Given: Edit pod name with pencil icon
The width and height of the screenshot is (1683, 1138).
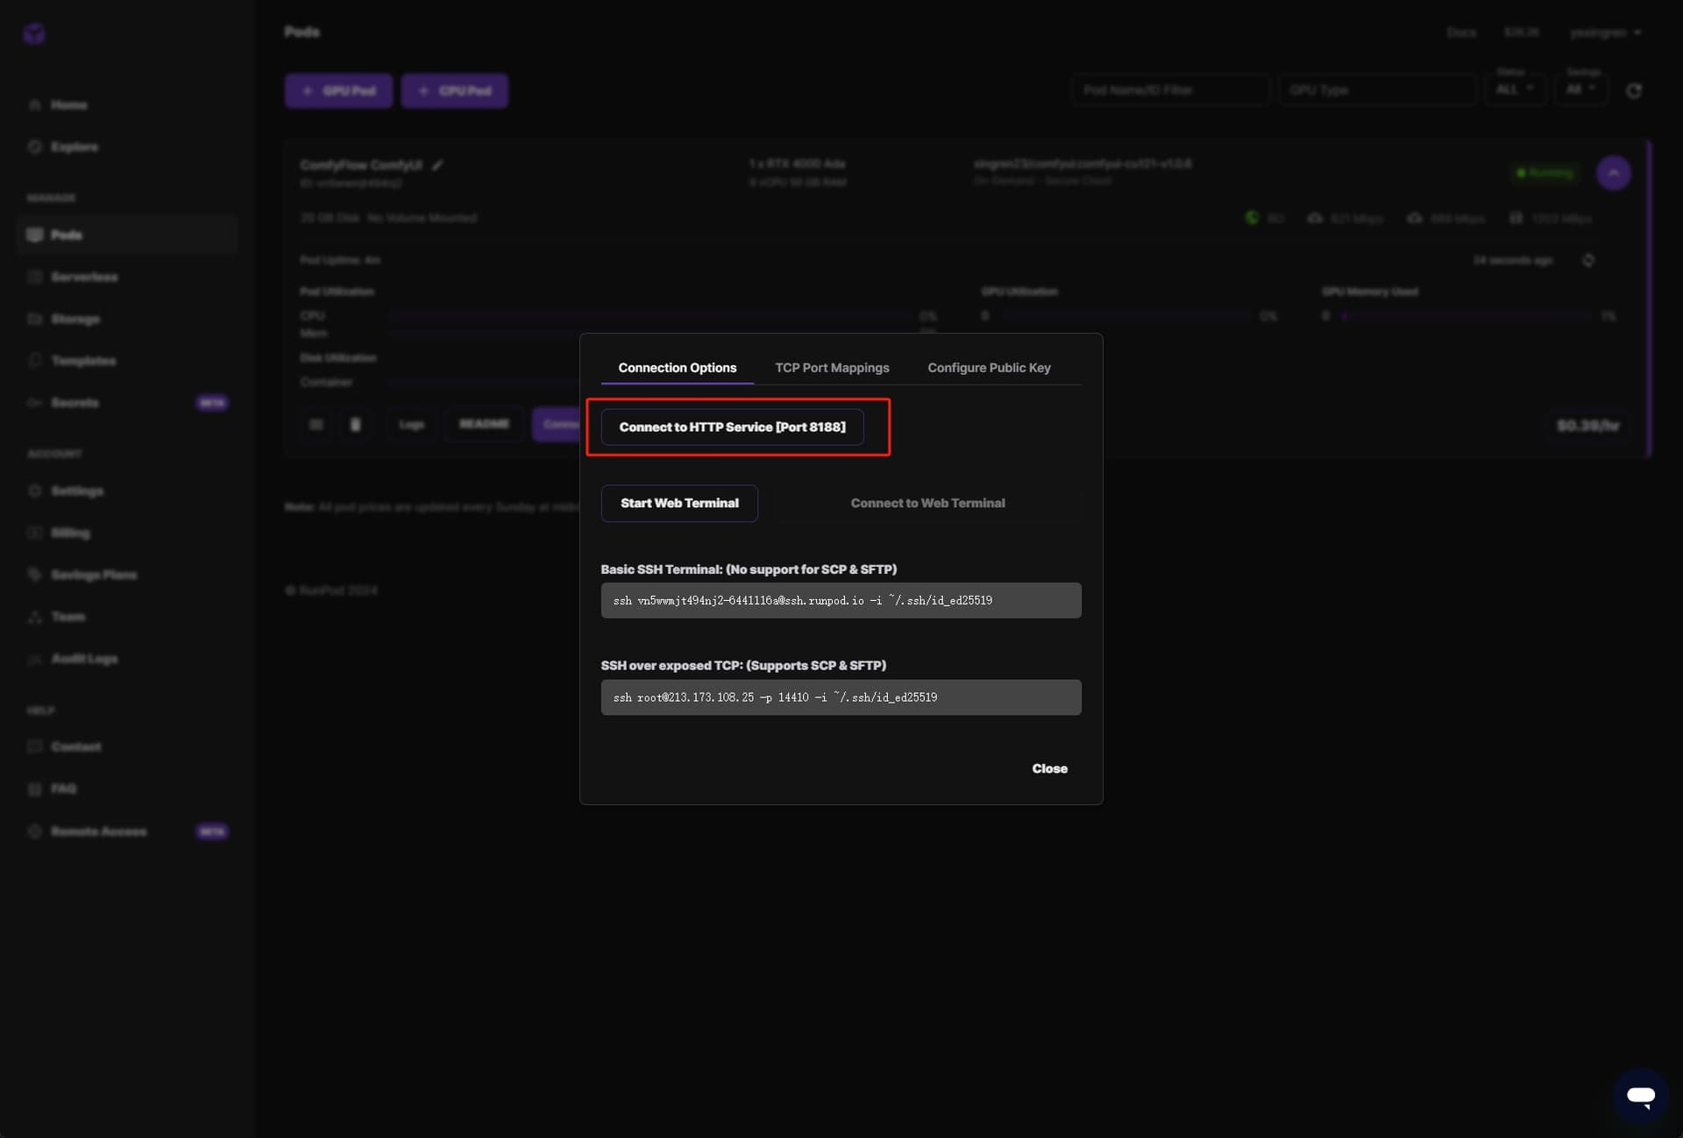Looking at the screenshot, I should [437, 165].
